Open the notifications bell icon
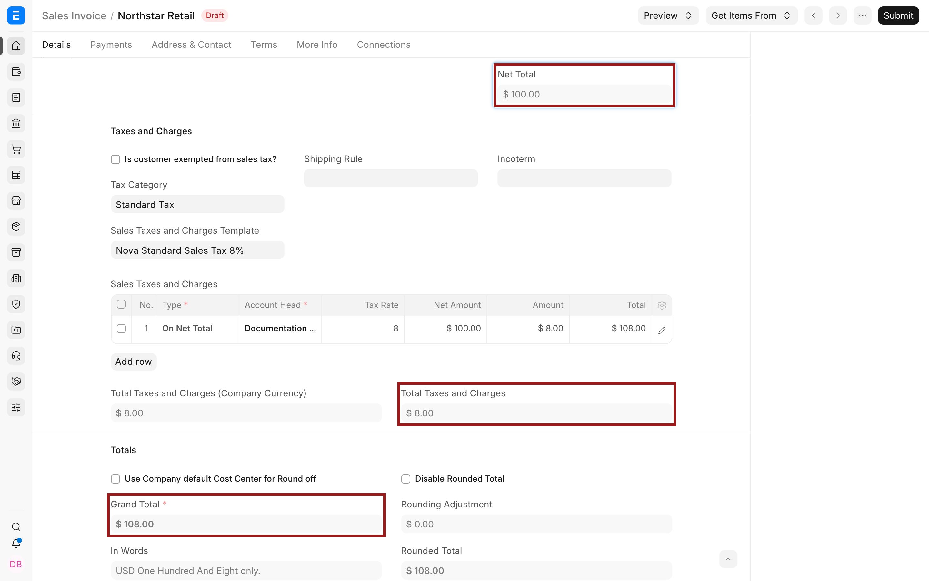This screenshot has height=581, width=929. (16, 543)
